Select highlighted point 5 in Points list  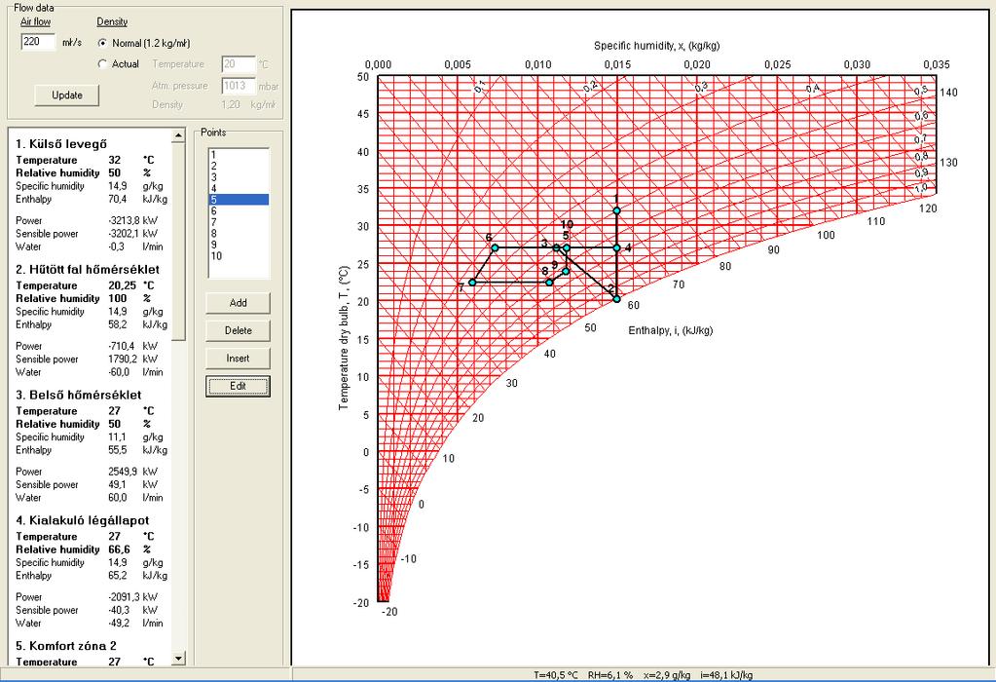(239, 200)
